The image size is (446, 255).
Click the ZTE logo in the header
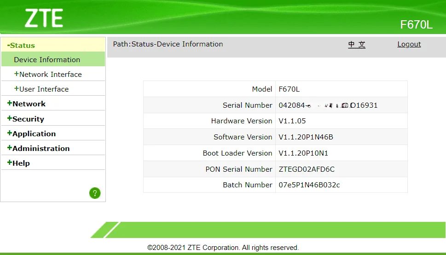pos(44,18)
